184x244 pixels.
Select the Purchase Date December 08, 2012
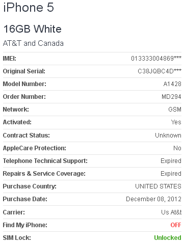153,199
